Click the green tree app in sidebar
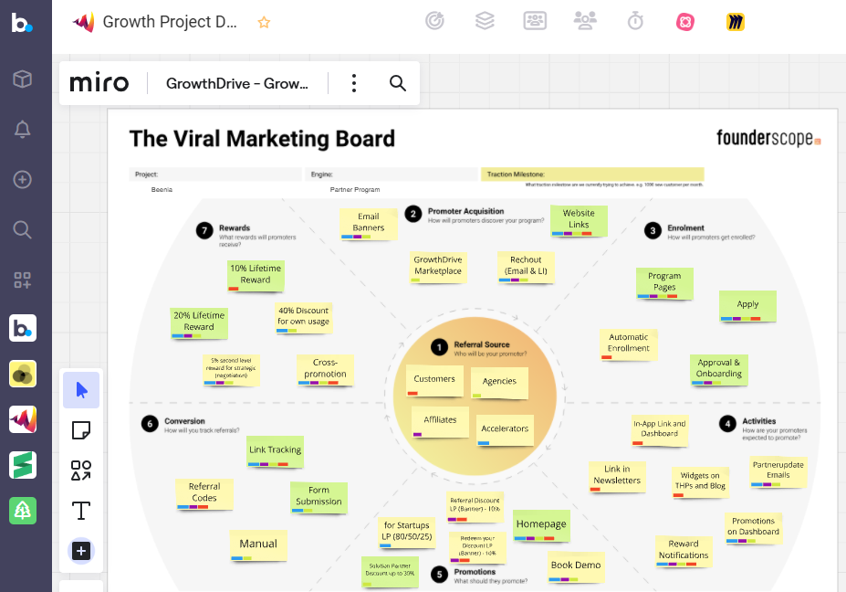The width and height of the screenshot is (846, 592). [x=23, y=511]
